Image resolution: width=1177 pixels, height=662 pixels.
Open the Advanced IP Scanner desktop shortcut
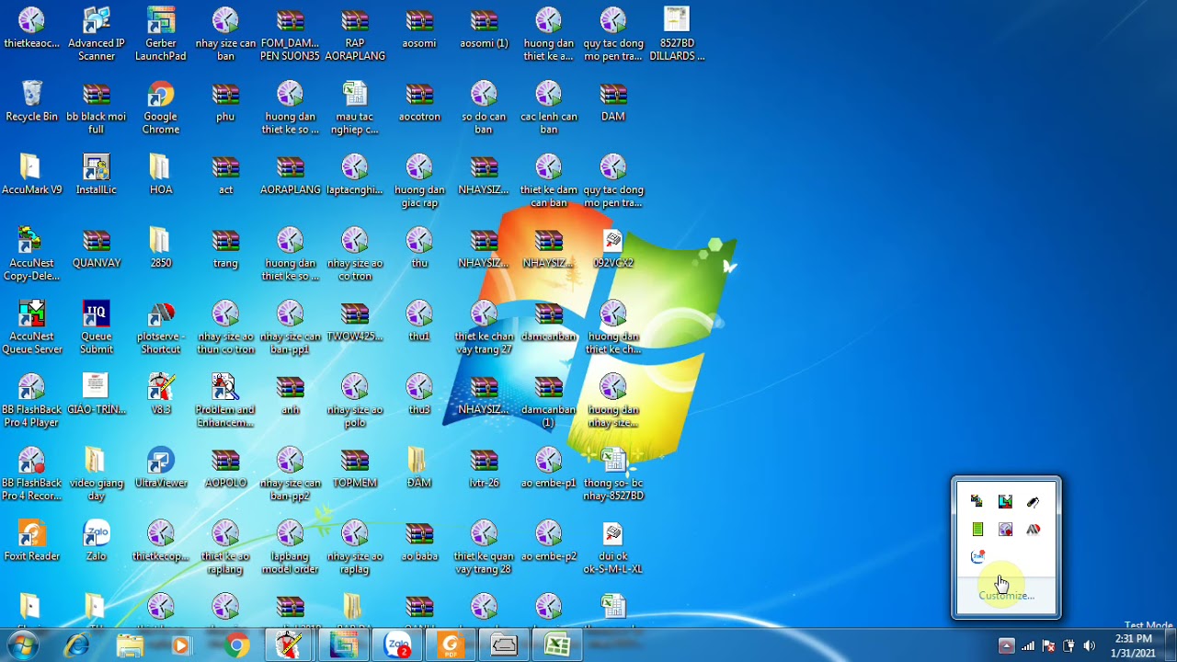pos(97,35)
